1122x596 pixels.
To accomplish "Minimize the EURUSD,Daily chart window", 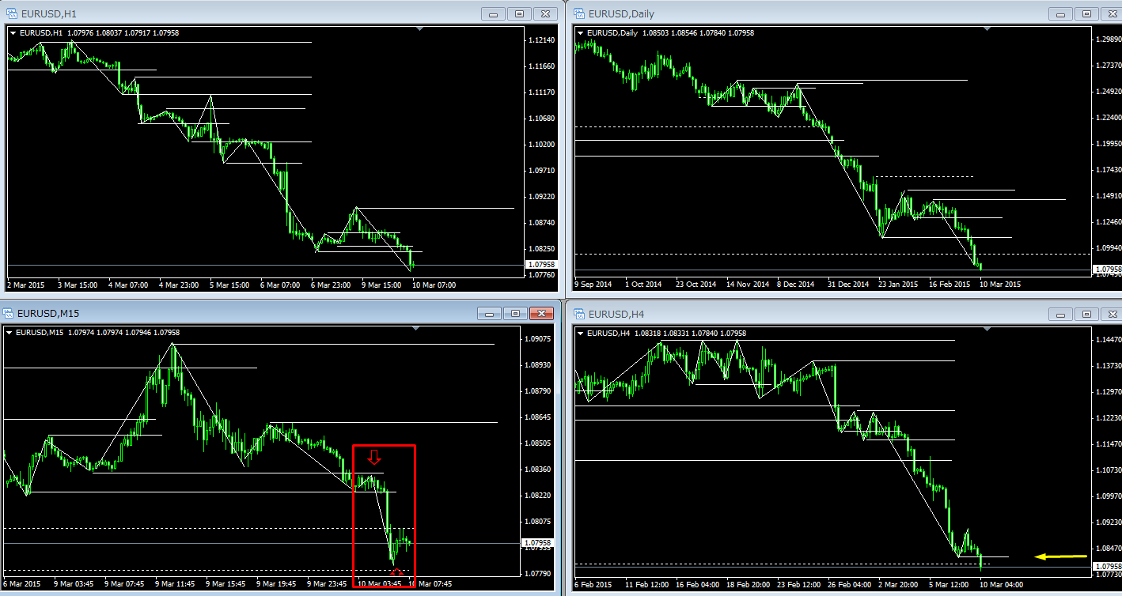I will [1060, 13].
